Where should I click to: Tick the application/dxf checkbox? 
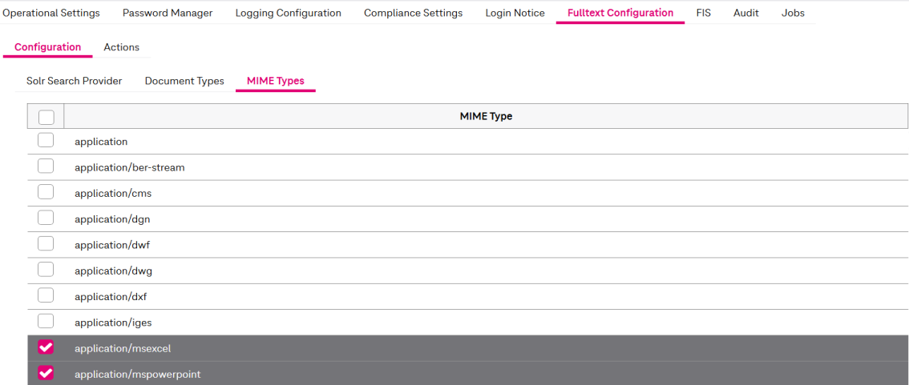[x=46, y=295]
